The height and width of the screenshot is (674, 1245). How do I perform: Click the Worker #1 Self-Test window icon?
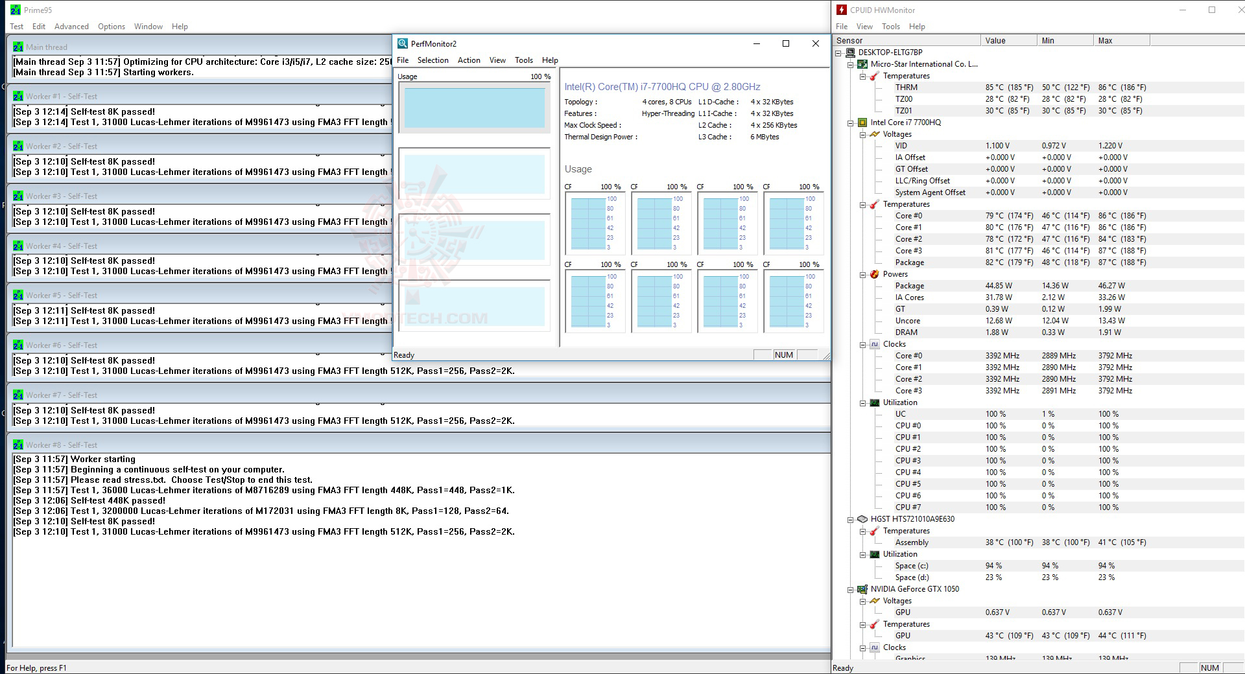tap(18, 96)
